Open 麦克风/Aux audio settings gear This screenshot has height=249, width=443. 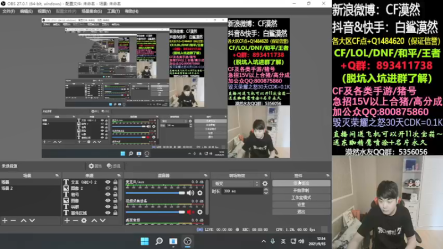(200, 193)
